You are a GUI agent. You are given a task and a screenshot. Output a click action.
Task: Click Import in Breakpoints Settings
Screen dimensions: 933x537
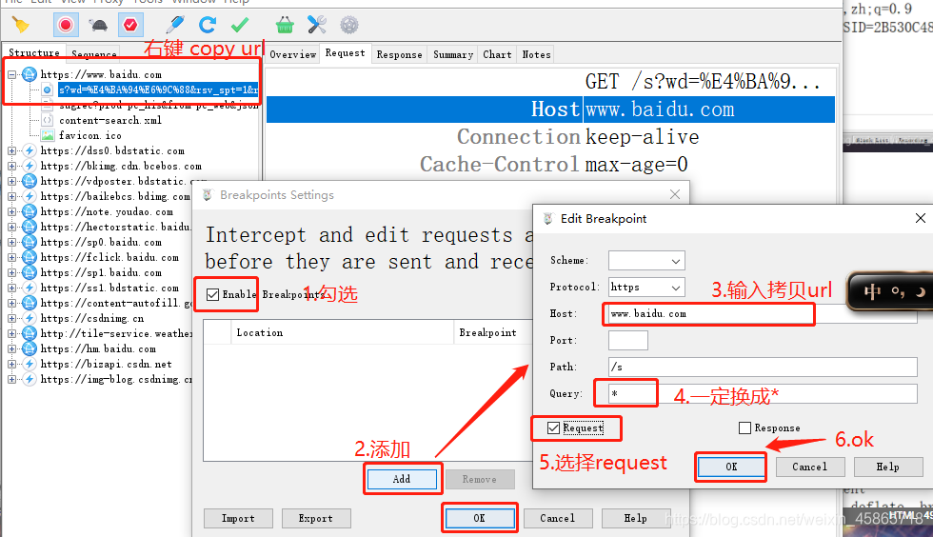point(238,519)
